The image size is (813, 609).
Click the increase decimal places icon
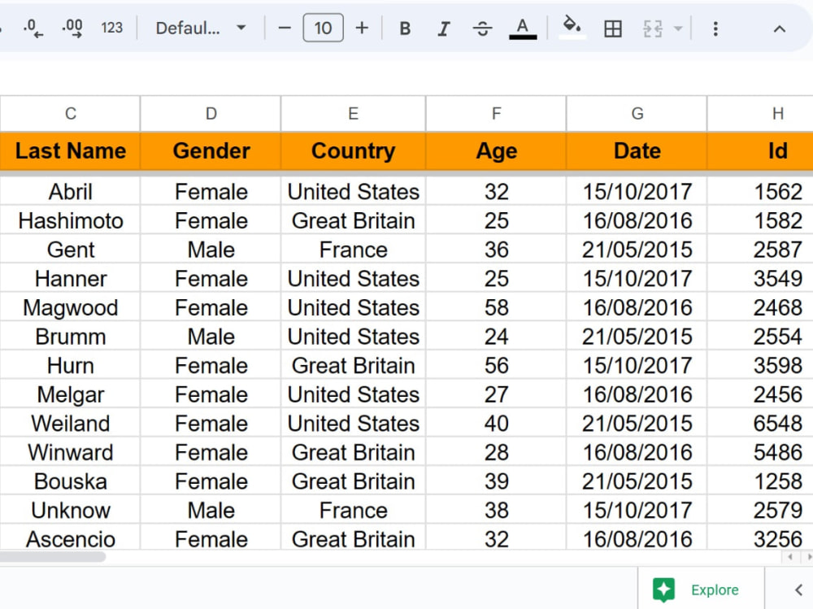(72, 28)
